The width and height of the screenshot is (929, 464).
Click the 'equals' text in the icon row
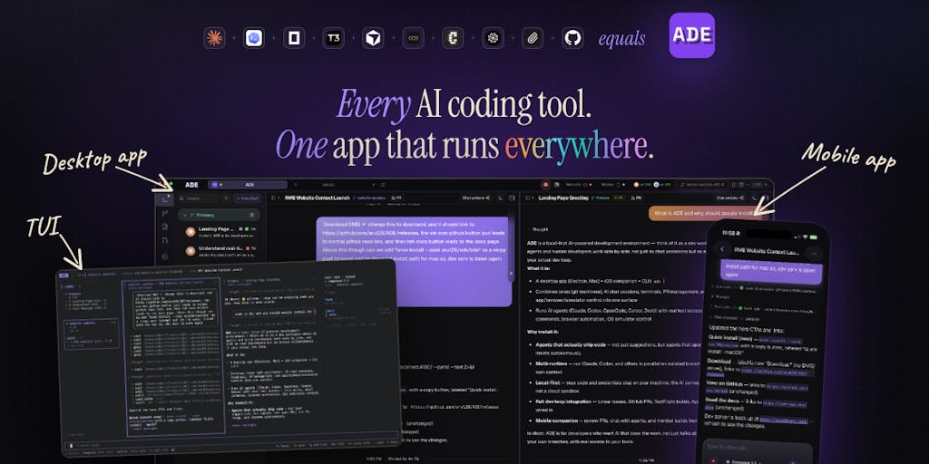[x=621, y=39]
